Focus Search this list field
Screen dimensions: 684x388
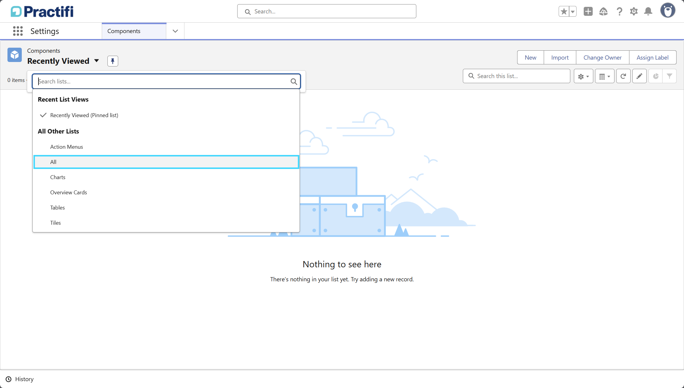pos(517,76)
